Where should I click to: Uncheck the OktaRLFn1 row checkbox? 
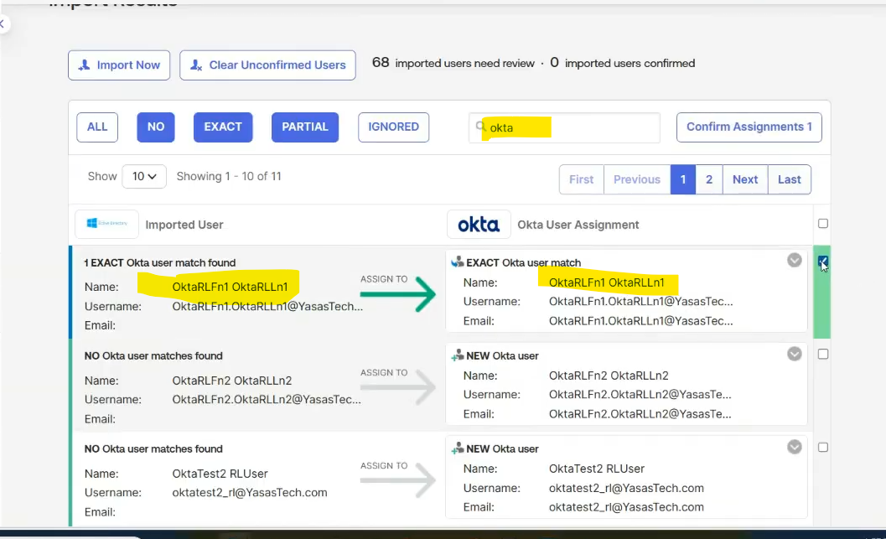(x=822, y=262)
